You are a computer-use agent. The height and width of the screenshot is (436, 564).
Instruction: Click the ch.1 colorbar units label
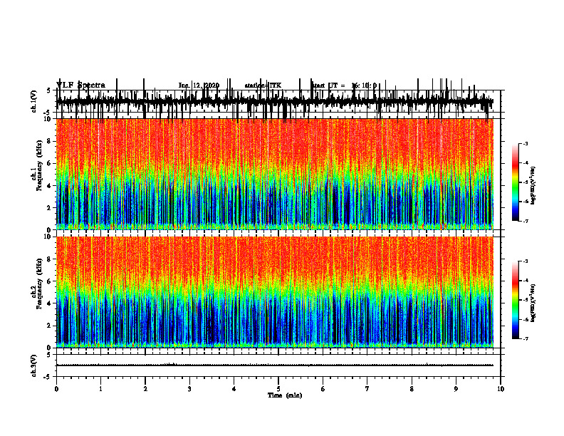point(533,186)
